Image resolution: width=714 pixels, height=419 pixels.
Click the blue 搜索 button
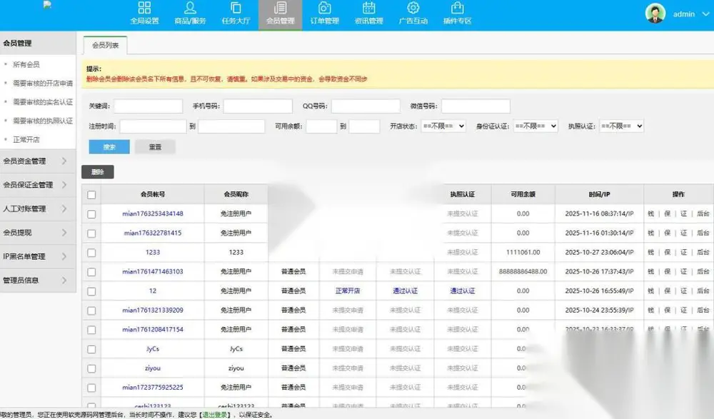(x=109, y=147)
